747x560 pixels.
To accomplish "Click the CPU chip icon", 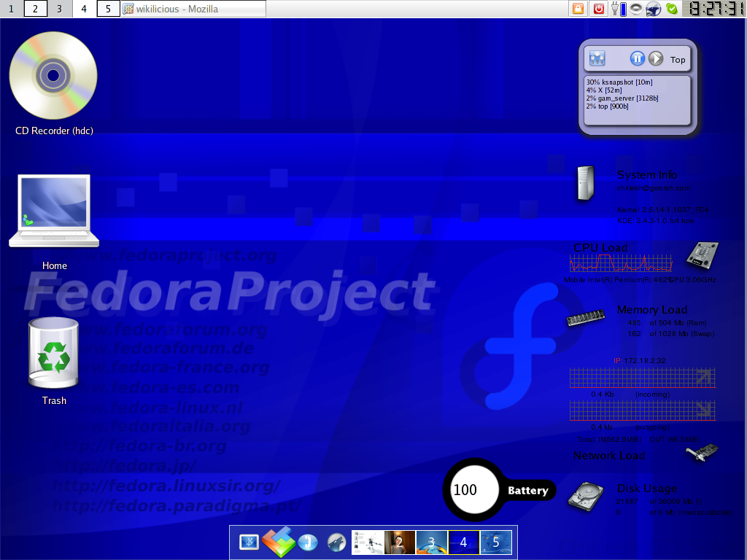I will (x=703, y=254).
